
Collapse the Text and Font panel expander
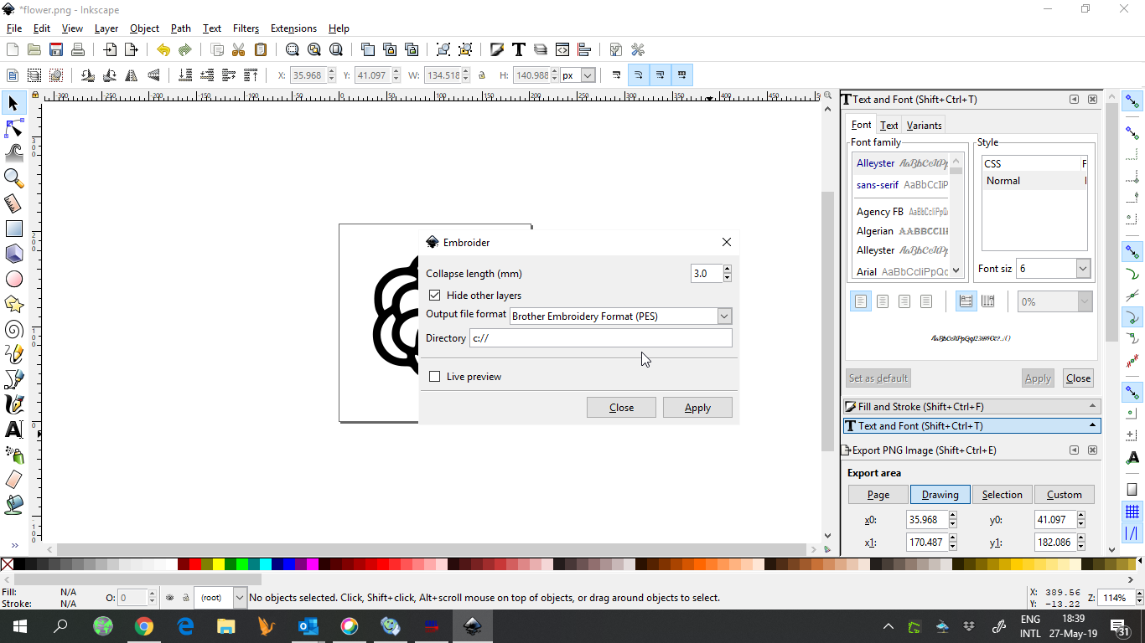1093,425
